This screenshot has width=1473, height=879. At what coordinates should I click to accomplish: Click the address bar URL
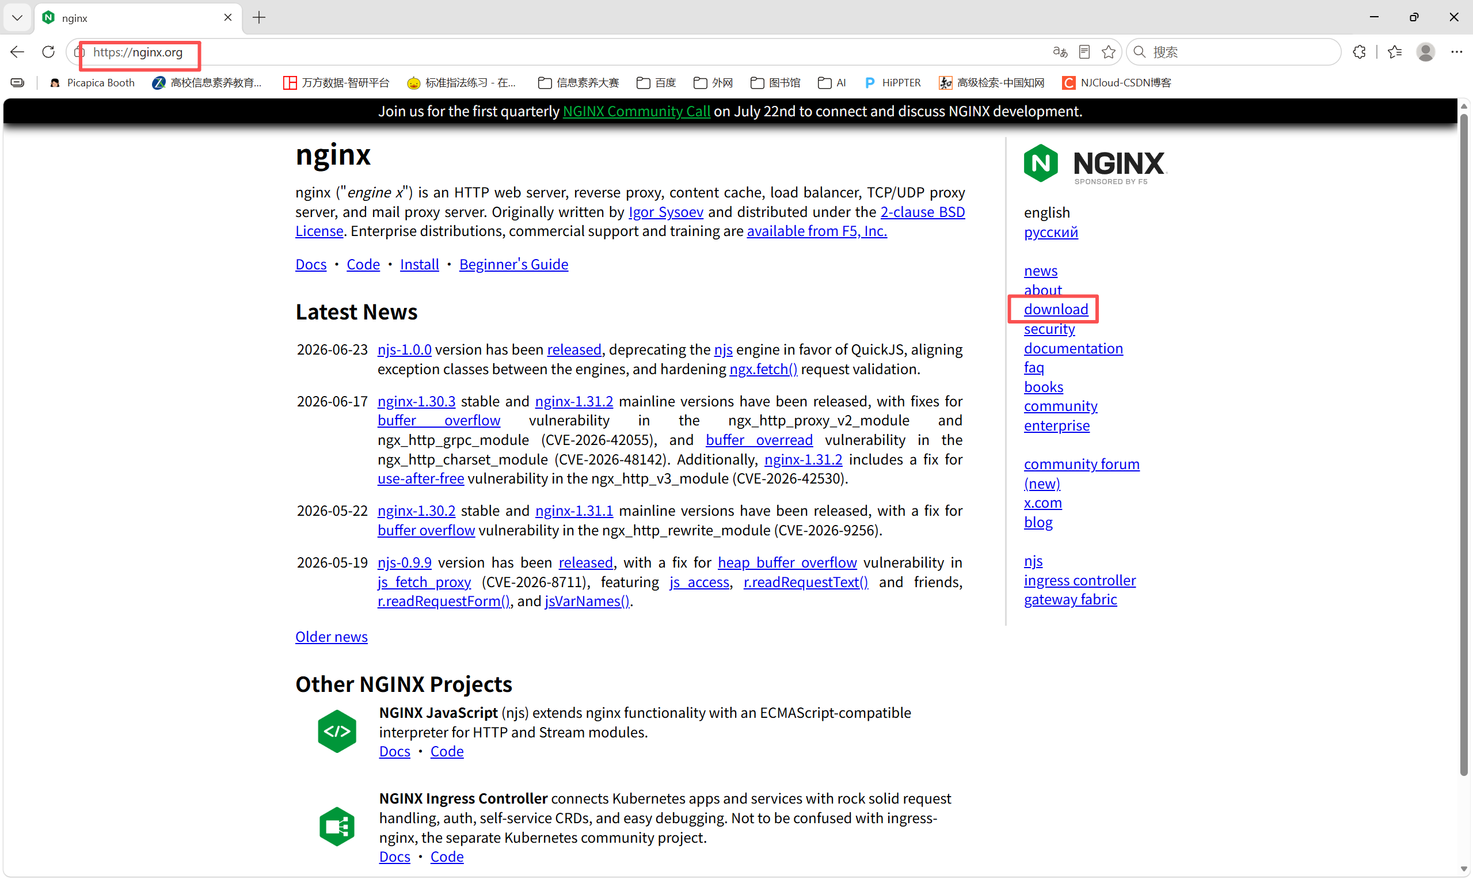tap(138, 52)
